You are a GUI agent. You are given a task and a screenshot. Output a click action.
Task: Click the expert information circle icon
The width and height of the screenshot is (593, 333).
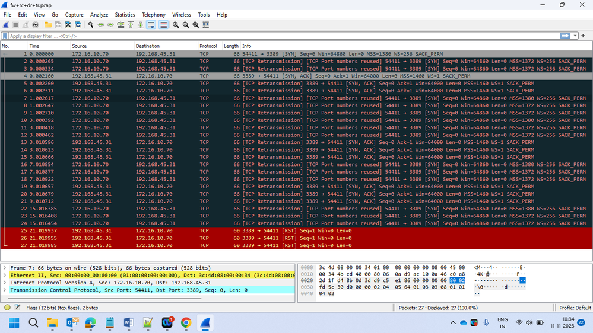(x=7, y=308)
